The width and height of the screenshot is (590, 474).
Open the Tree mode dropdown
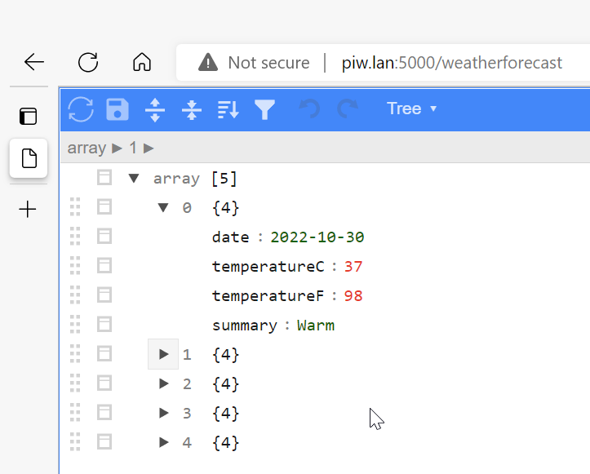click(x=412, y=109)
